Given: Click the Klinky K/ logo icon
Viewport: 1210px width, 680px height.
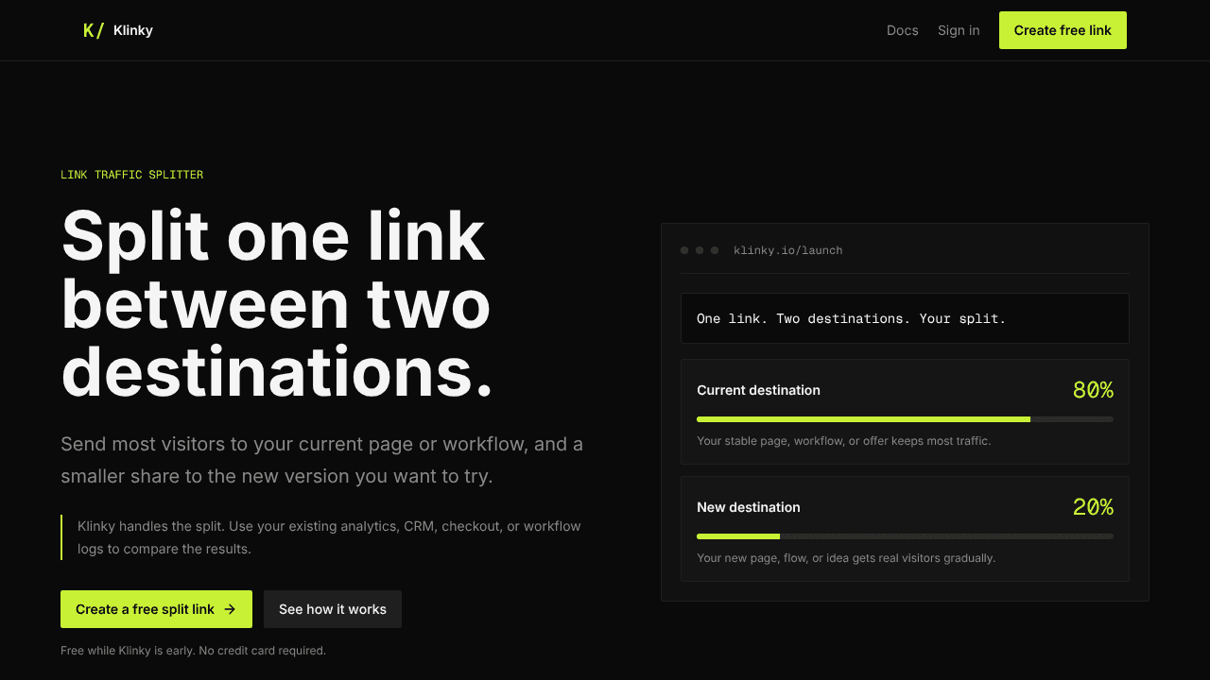Looking at the screenshot, I should 94,30.
